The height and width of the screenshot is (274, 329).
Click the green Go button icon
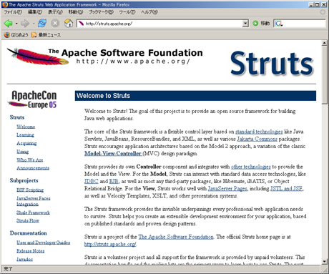[255, 24]
